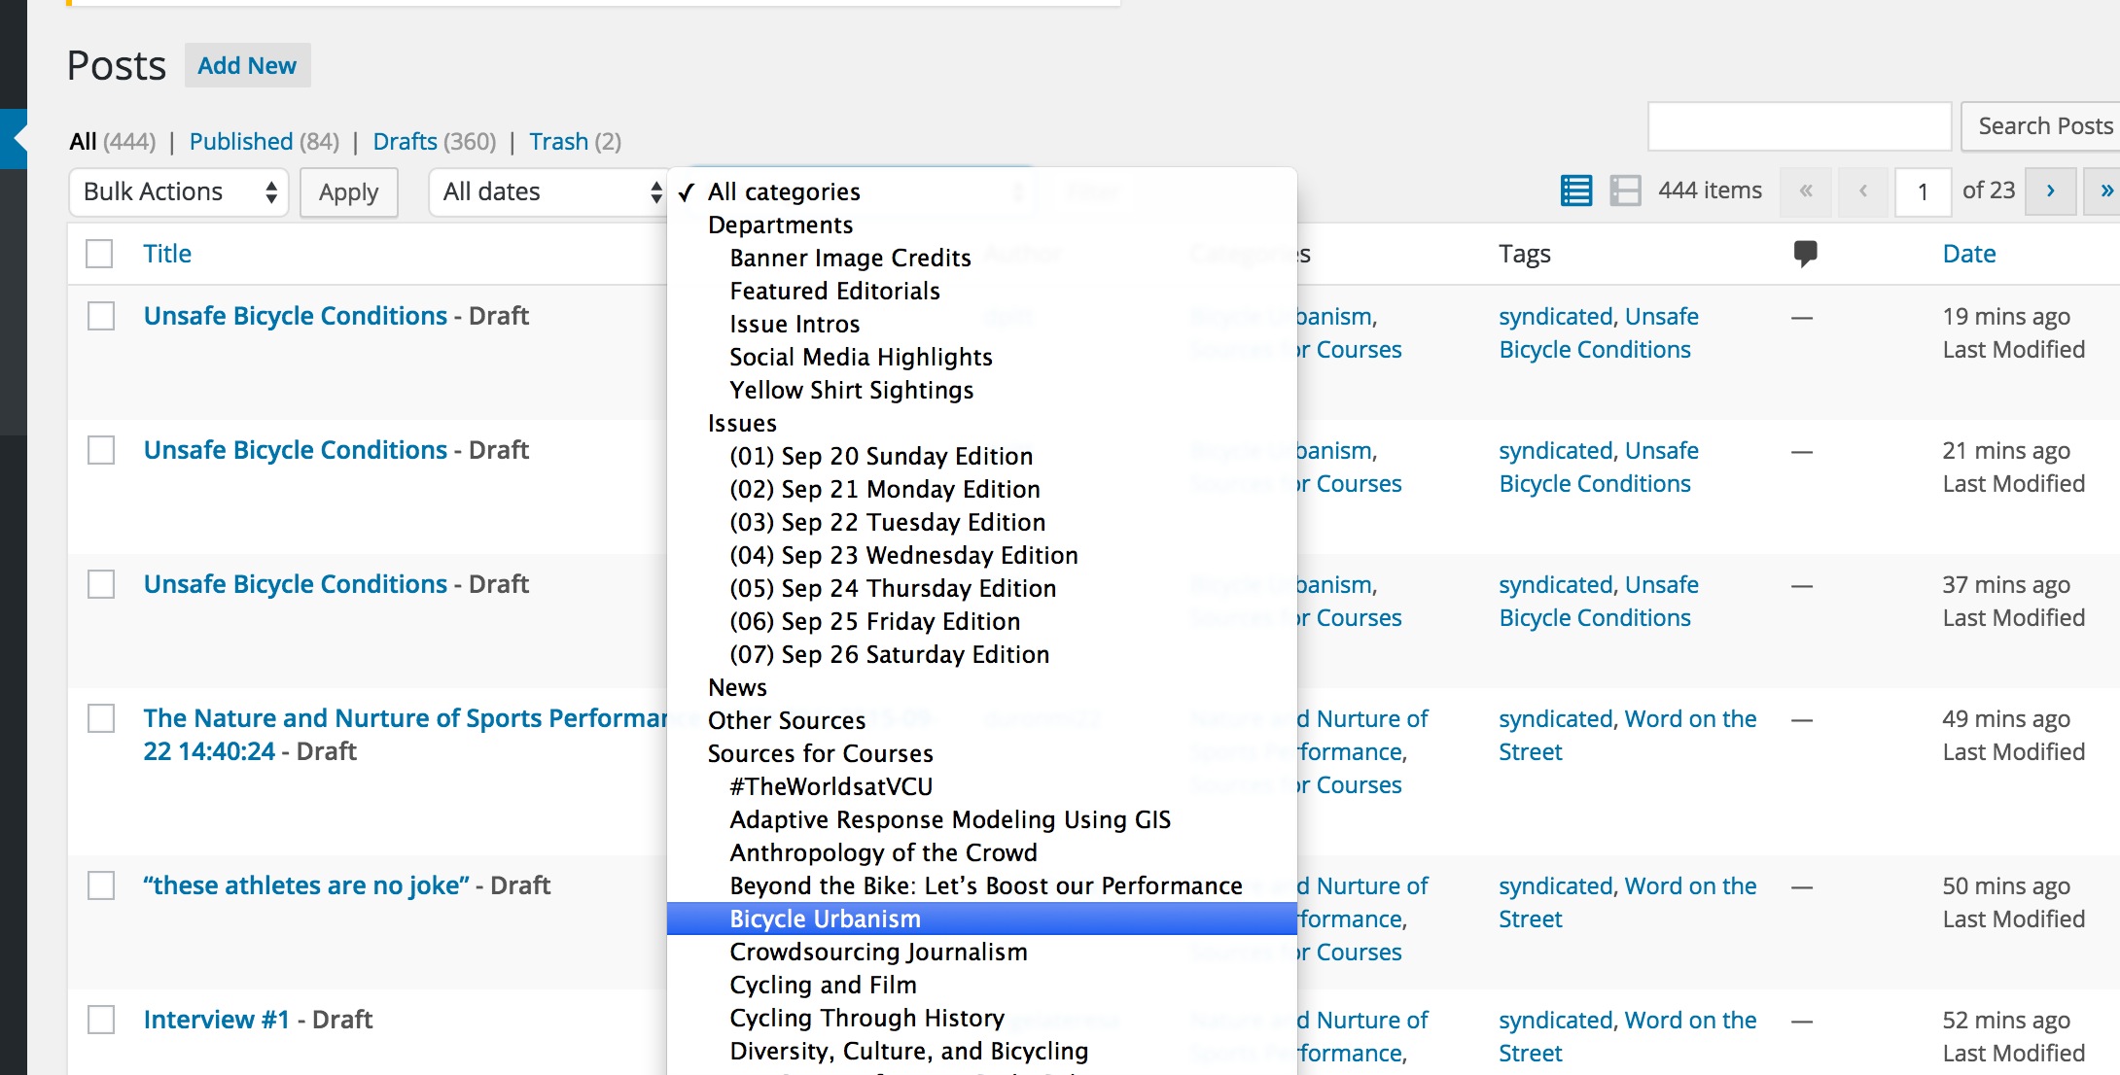Click the comments bubble column icon
The height and width of the screenshot is (1075, 2120).
pos(1804,254)
